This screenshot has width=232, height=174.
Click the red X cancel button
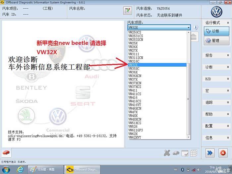tap(223, 152)
